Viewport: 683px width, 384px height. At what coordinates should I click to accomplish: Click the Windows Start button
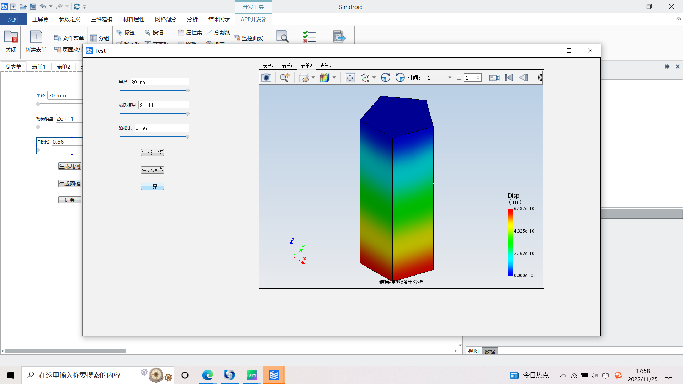pos(11,375)
